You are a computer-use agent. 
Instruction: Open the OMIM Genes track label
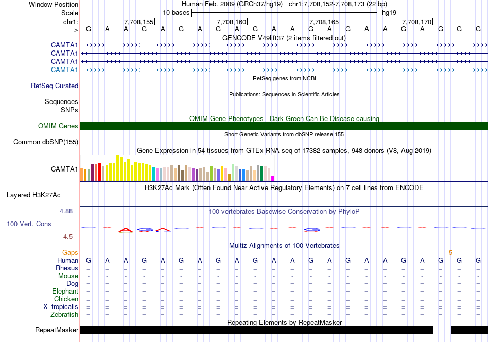(58, 126)
